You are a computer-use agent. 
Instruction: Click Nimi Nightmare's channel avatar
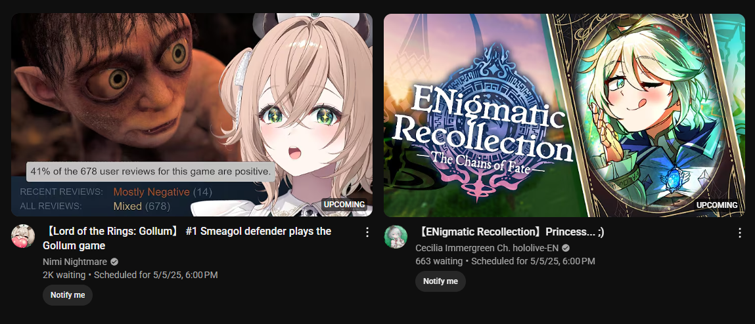tap(23, 236)
